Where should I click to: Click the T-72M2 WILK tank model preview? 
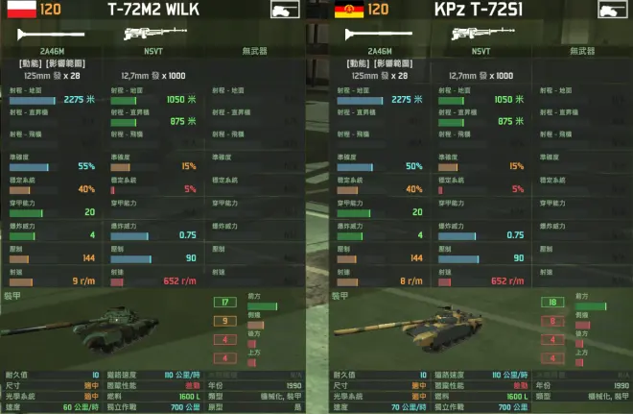point(81,329)
